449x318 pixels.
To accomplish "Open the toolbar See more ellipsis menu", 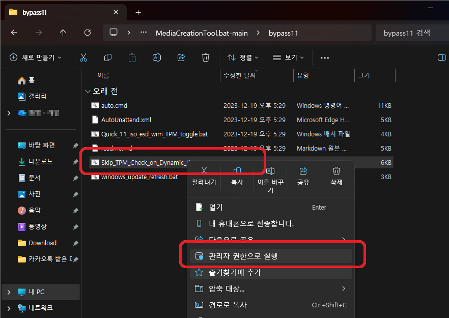I will click(325, 58).
